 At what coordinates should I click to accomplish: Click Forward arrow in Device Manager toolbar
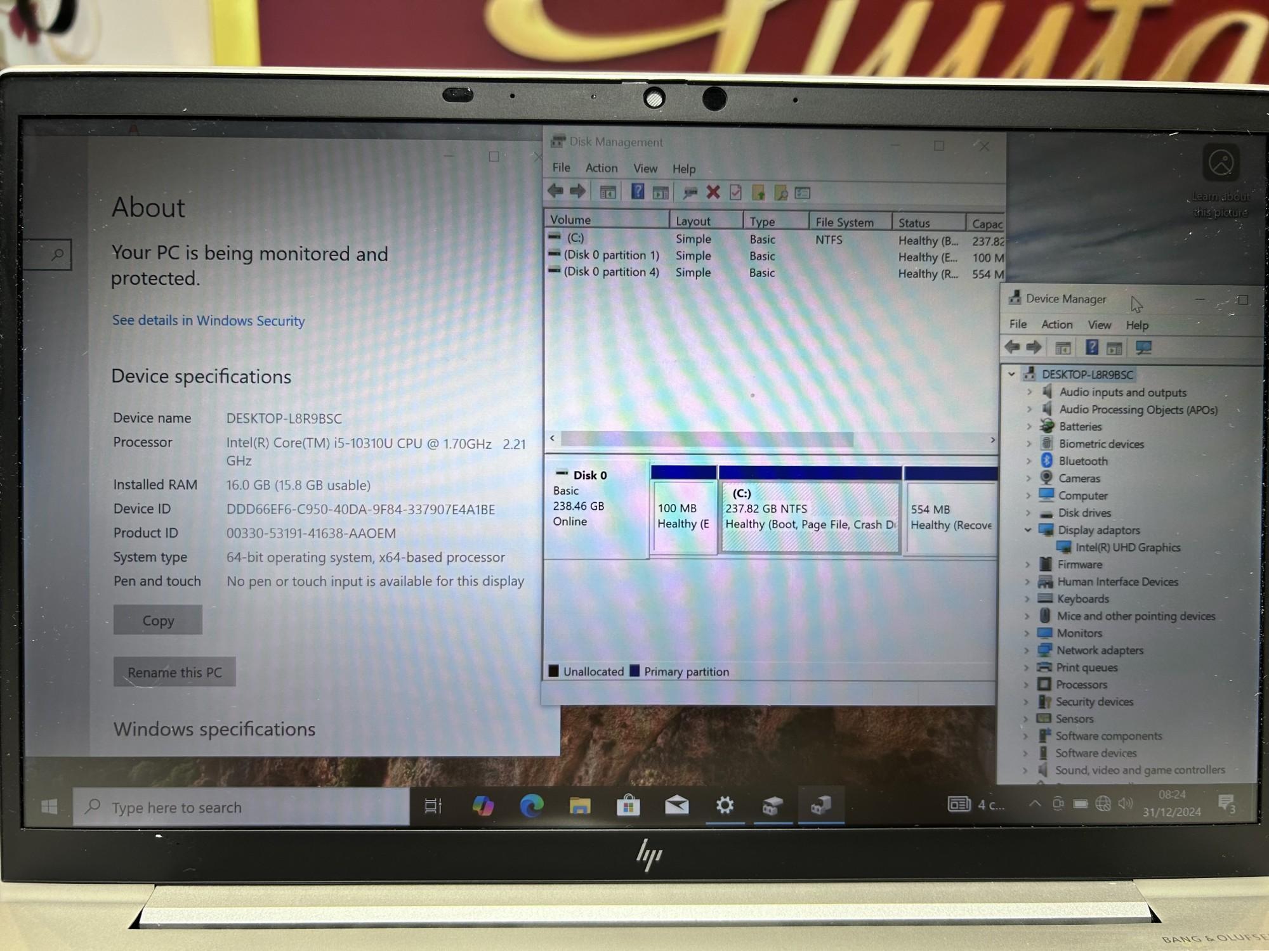(1034, 347)
